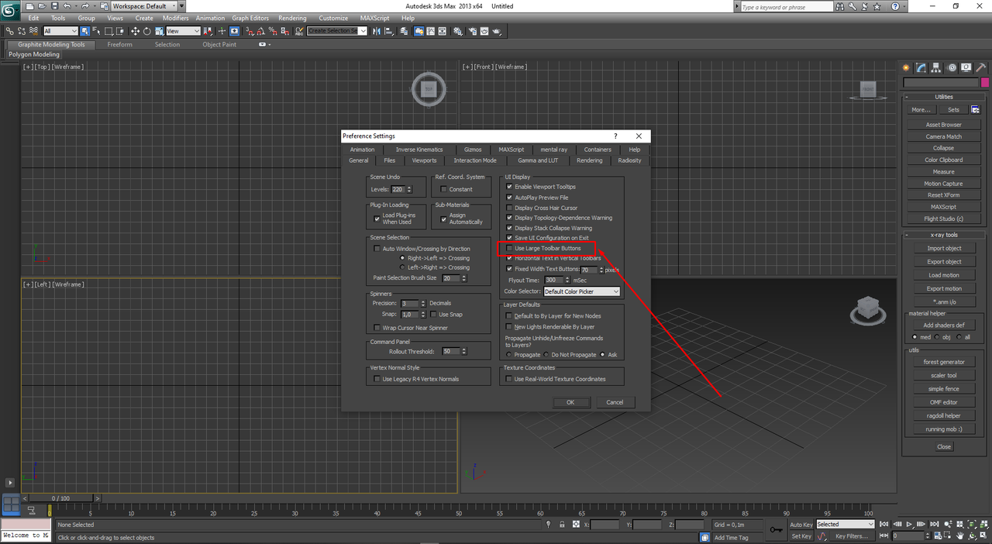
Task: Open the Viewports preferences tab
Action: coord(424,160)
